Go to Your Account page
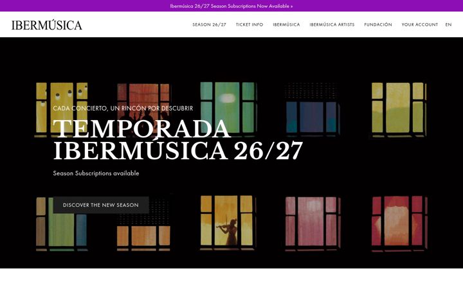 (x=419, y=25)
